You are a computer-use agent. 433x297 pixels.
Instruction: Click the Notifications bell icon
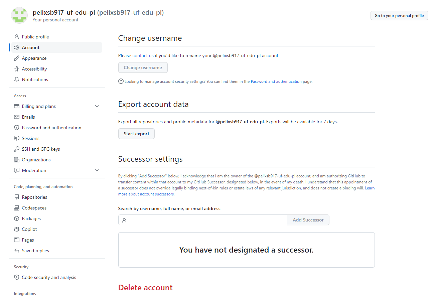17,80
